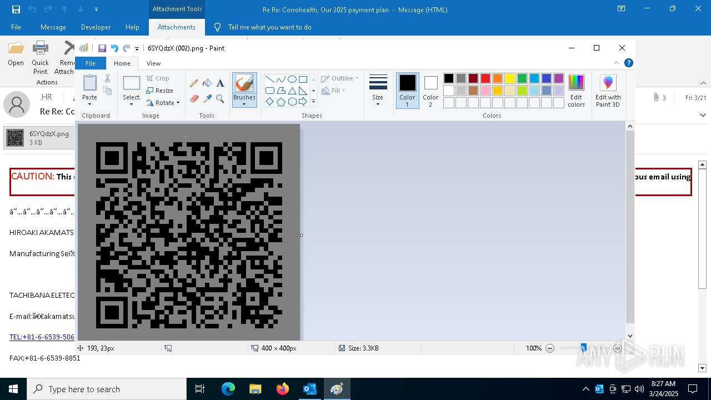Click Crop in Image group
This screenshot has height=400, width=711.
click(x=158, y=78)
